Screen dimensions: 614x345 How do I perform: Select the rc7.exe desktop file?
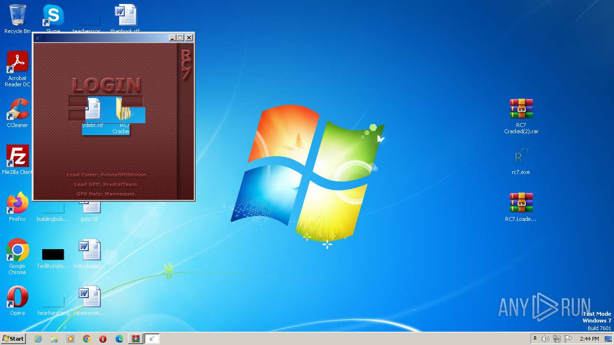coord(521,161)
